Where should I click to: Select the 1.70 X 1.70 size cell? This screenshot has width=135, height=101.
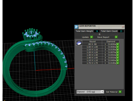(92, 63)
